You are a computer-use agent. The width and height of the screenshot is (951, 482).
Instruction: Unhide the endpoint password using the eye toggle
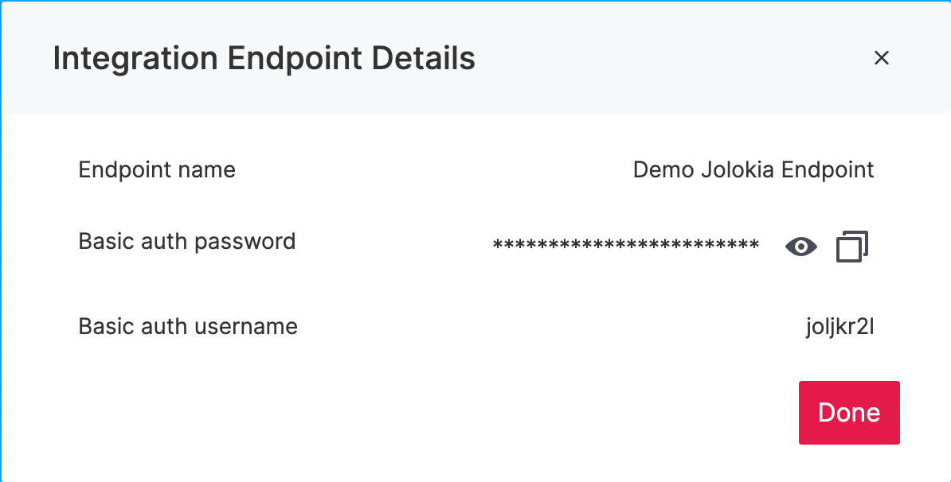(801, 247)
